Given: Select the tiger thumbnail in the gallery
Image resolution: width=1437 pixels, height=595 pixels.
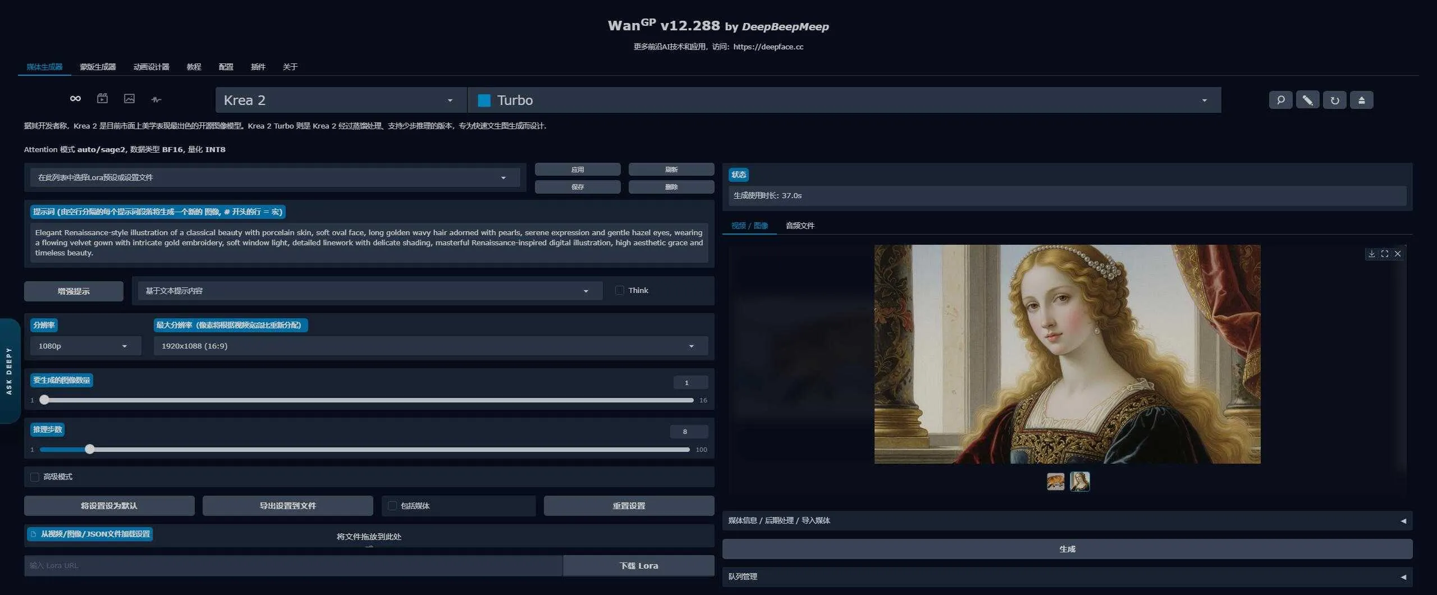Looking at the screenshot, I should (1055, 482).
